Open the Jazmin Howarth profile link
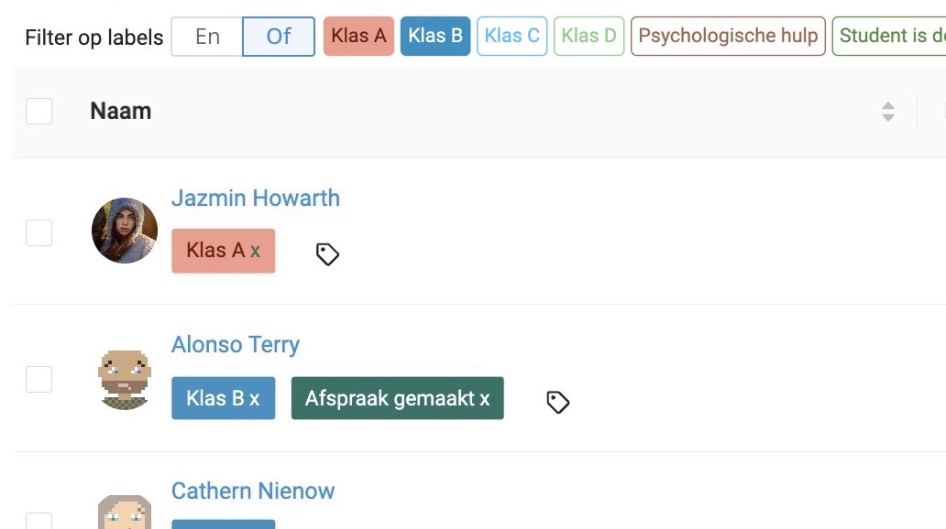 pyautogui.click(x=255, y=199)
